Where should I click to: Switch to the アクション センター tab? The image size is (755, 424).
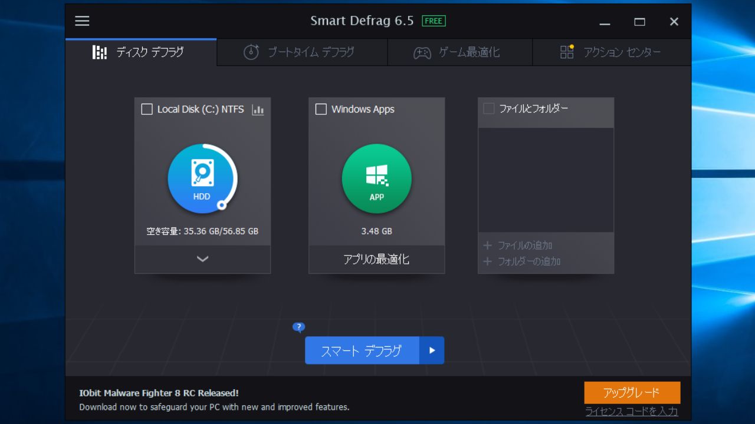(x=612, y=52)
